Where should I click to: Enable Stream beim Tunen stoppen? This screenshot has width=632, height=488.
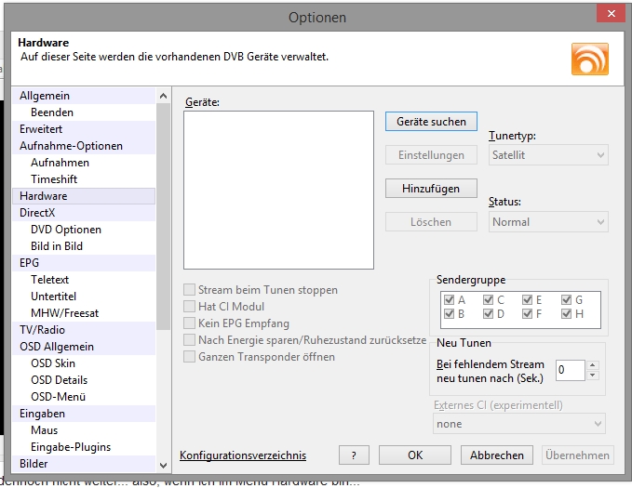[x=191, y=290]
